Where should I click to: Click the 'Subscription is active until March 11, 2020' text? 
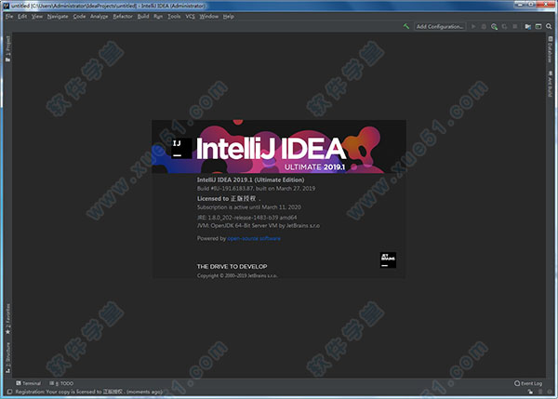click(249, 207)
